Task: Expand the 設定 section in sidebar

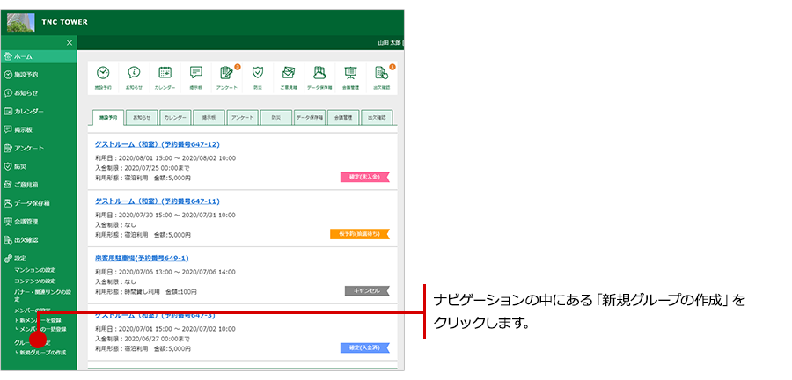Action: click(19, 258)
